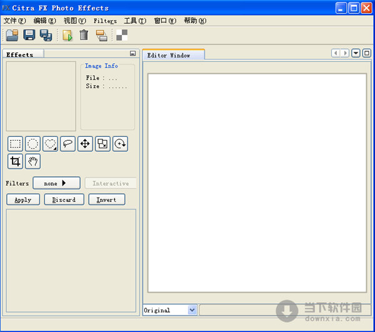Viewport: 375px width, 332px height.
Task: Open the 窗口(W) menu
Action: tap(165, 21)
